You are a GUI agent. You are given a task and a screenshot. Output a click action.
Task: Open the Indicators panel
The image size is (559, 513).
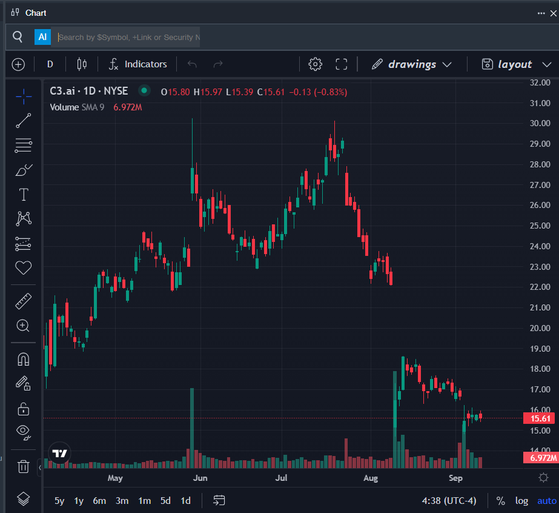[x=137, y=64]
